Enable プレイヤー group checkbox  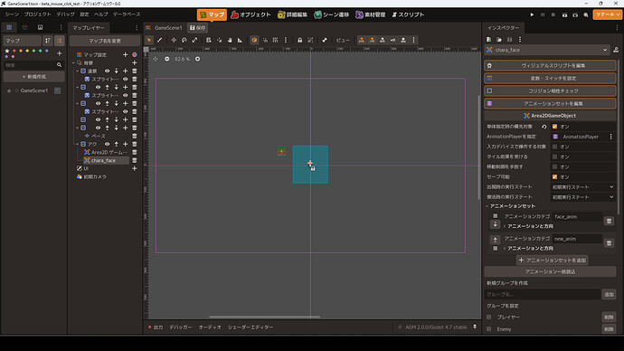click(489, 318)
